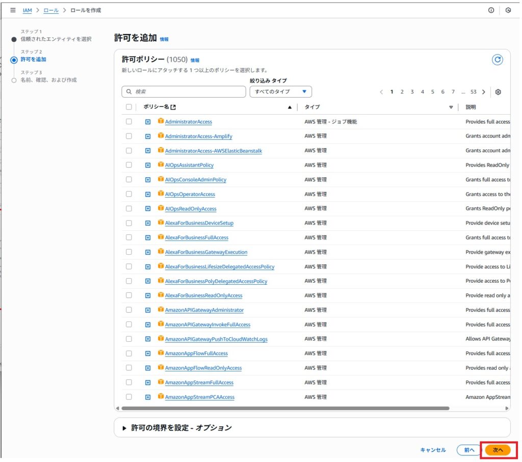Expand AdministratorAccess policy details
This screenshot has height=462, width=522.
tap(148, 122)
